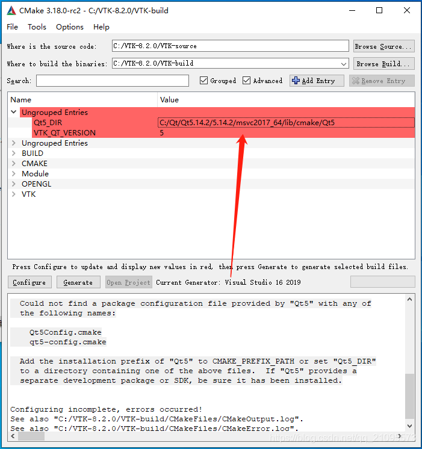Click the Browse Build button
Image resolution: width=422 pixels, height=449 pixels.
point(384,64)
